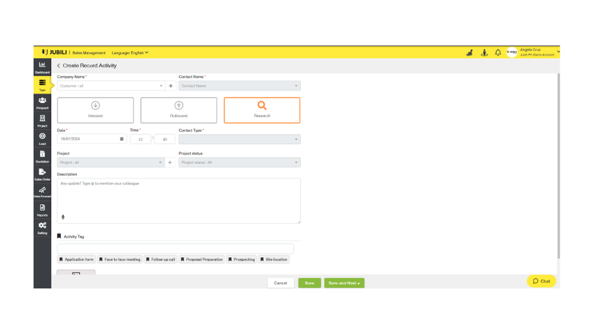Choose the Research activity type
The height and width of the screenshot is (334, 594).
pos(262,110)
